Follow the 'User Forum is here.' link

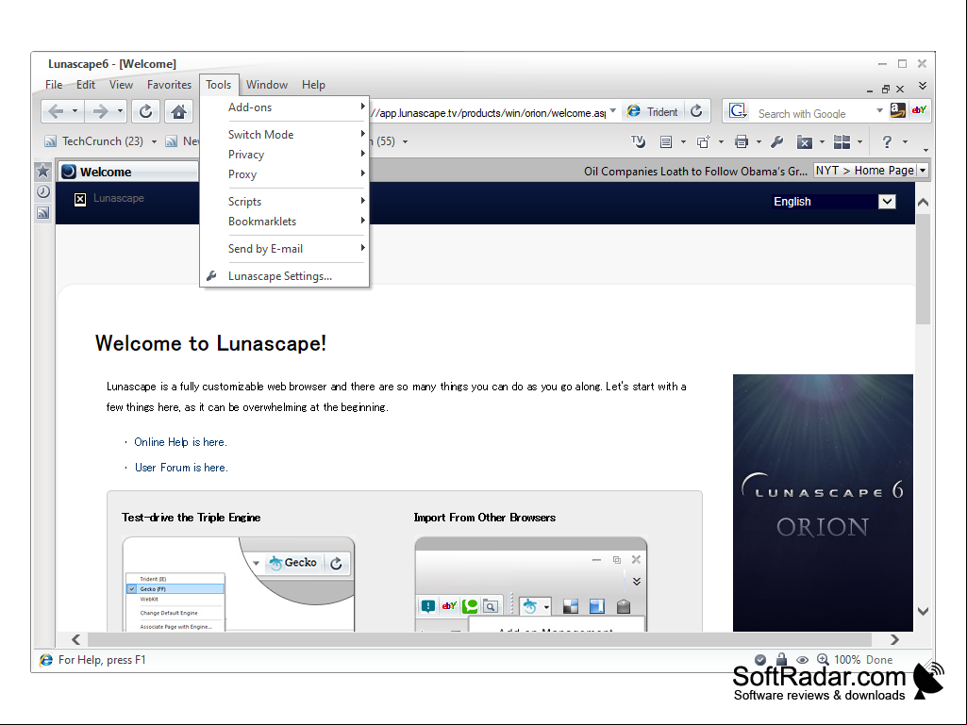tap(181, 468)
